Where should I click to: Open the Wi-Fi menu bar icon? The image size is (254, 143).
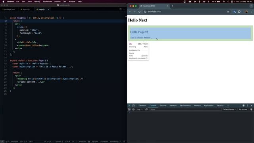coord(224,2)
